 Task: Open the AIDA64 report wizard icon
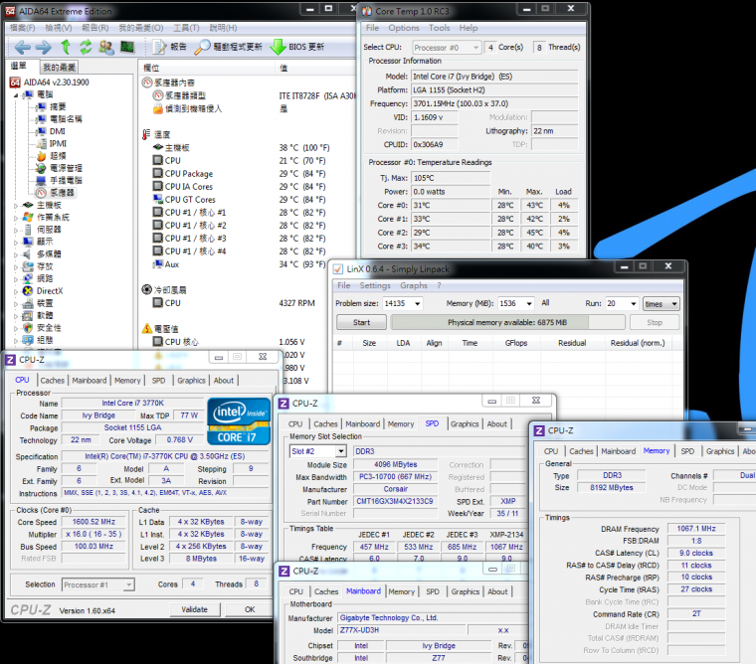160,47
